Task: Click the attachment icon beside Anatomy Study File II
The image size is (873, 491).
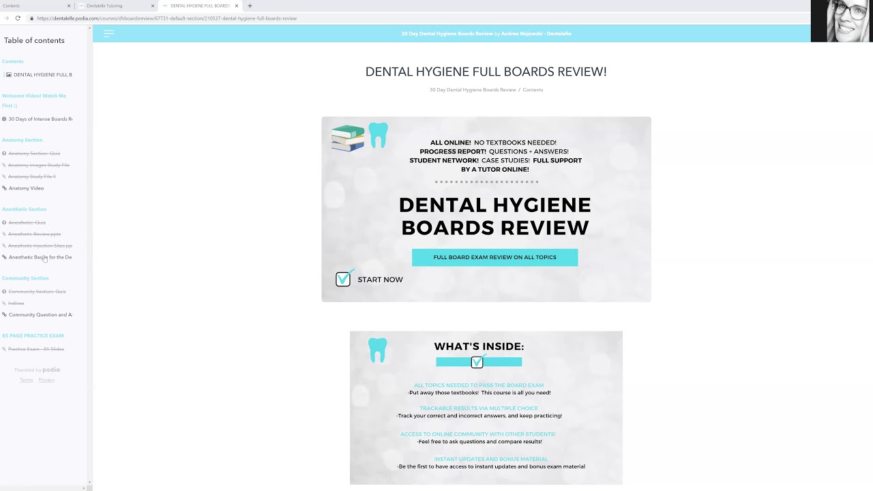Action: tap(4, 177)
